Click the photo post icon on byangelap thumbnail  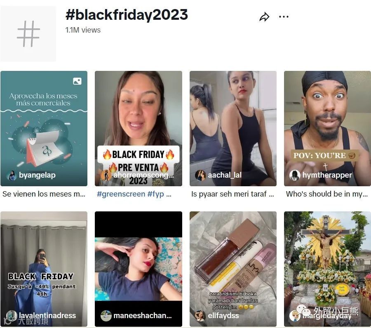point(77,81)
